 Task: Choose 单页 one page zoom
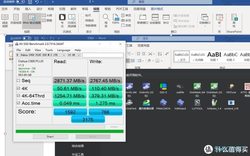(126, 15)
